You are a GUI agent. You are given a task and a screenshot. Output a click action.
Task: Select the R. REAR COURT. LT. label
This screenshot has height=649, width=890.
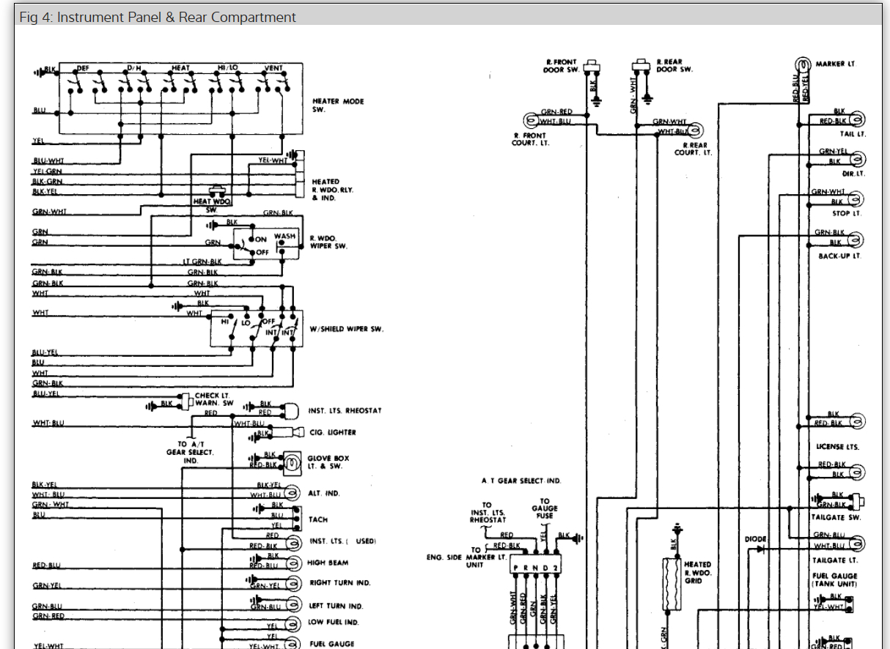693,149
